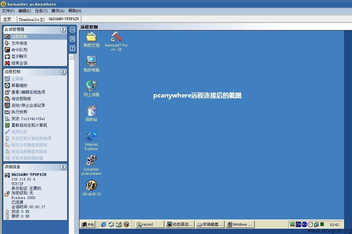
Task: Open the Tasks (任务) menu
Action: pos(41,11)
